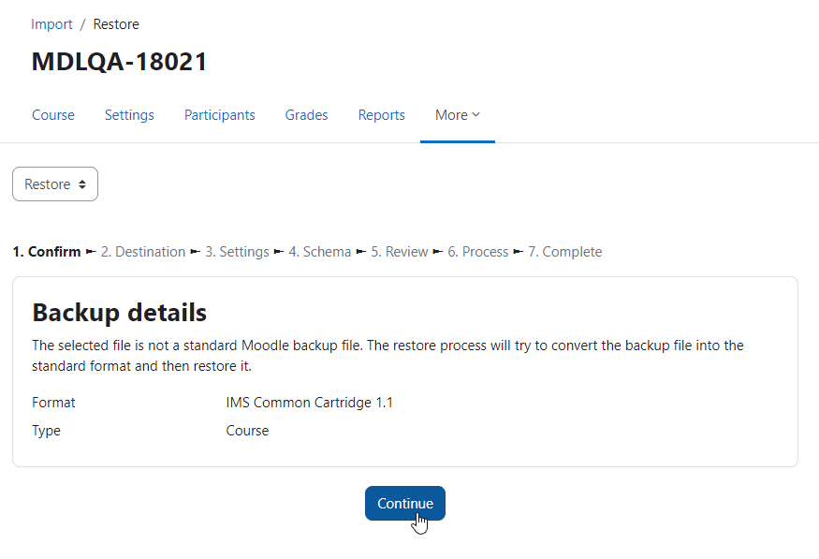Image resolution: width=819 pixels, height=559 pixels.
Task: Click the Continue button
Action: pyautogui.click(x=404, y=503)
